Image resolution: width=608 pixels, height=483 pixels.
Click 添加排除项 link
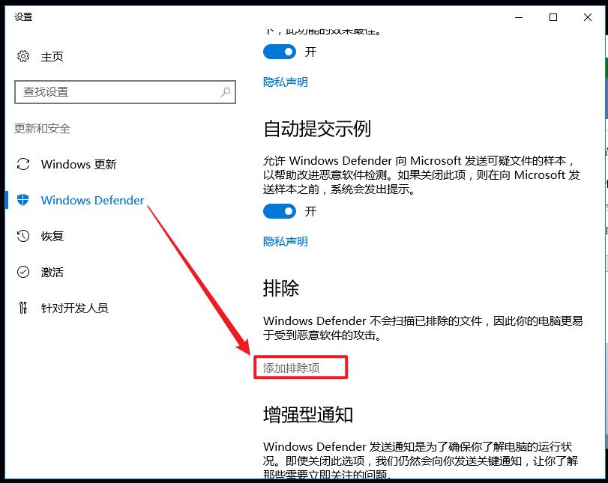(291, 368)
